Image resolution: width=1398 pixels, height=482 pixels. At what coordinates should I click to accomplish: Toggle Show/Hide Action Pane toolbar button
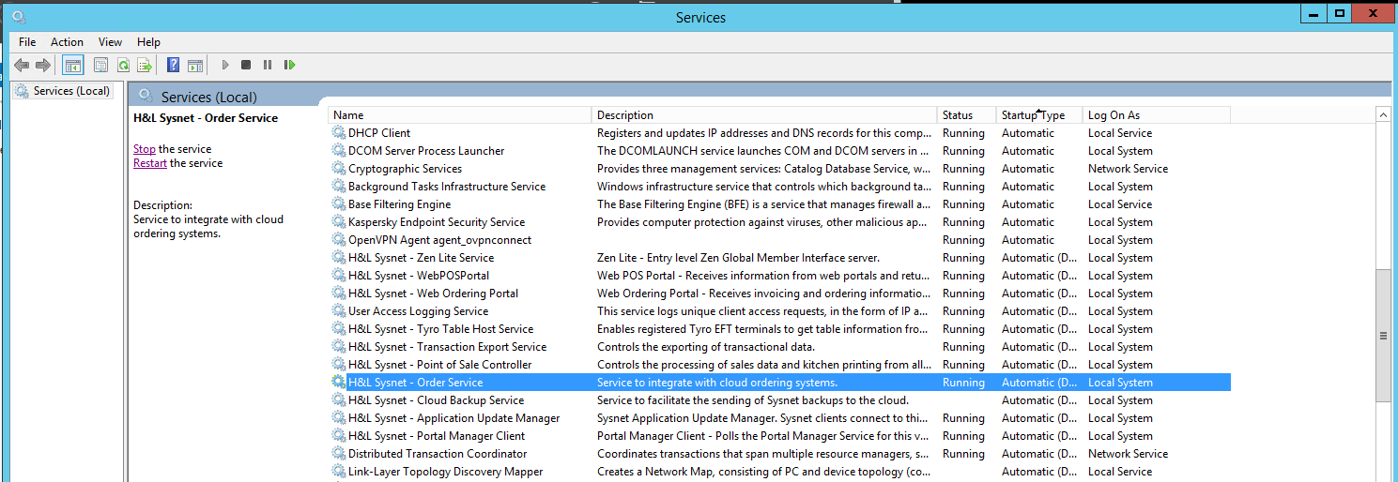[195, 65]
